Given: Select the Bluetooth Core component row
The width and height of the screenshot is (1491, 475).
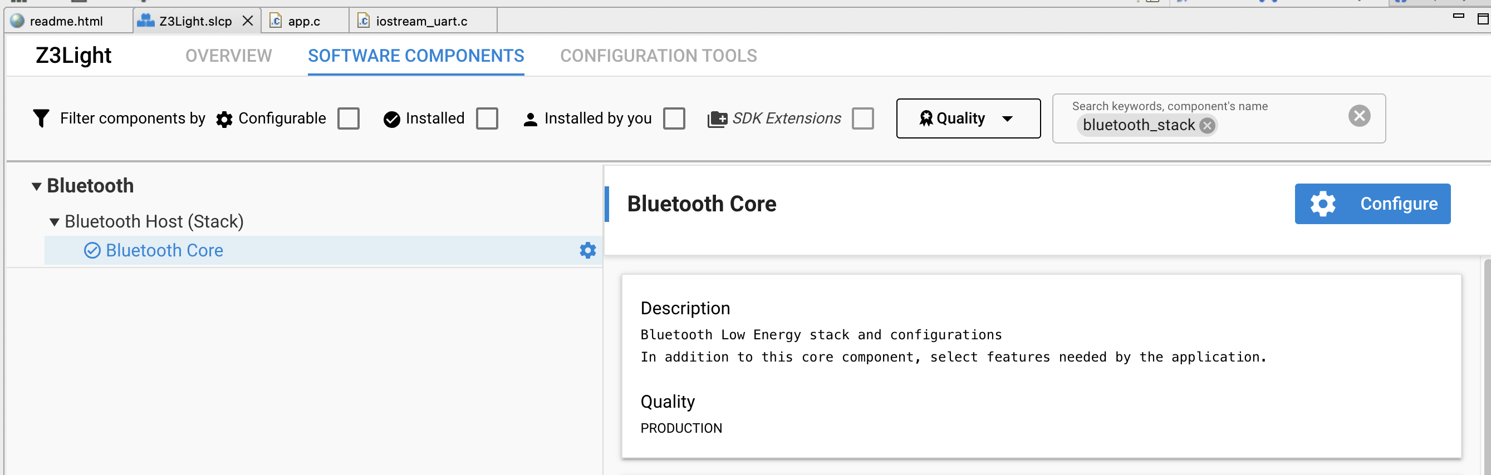Looking at the screenshot, I should tap(323, 250).
